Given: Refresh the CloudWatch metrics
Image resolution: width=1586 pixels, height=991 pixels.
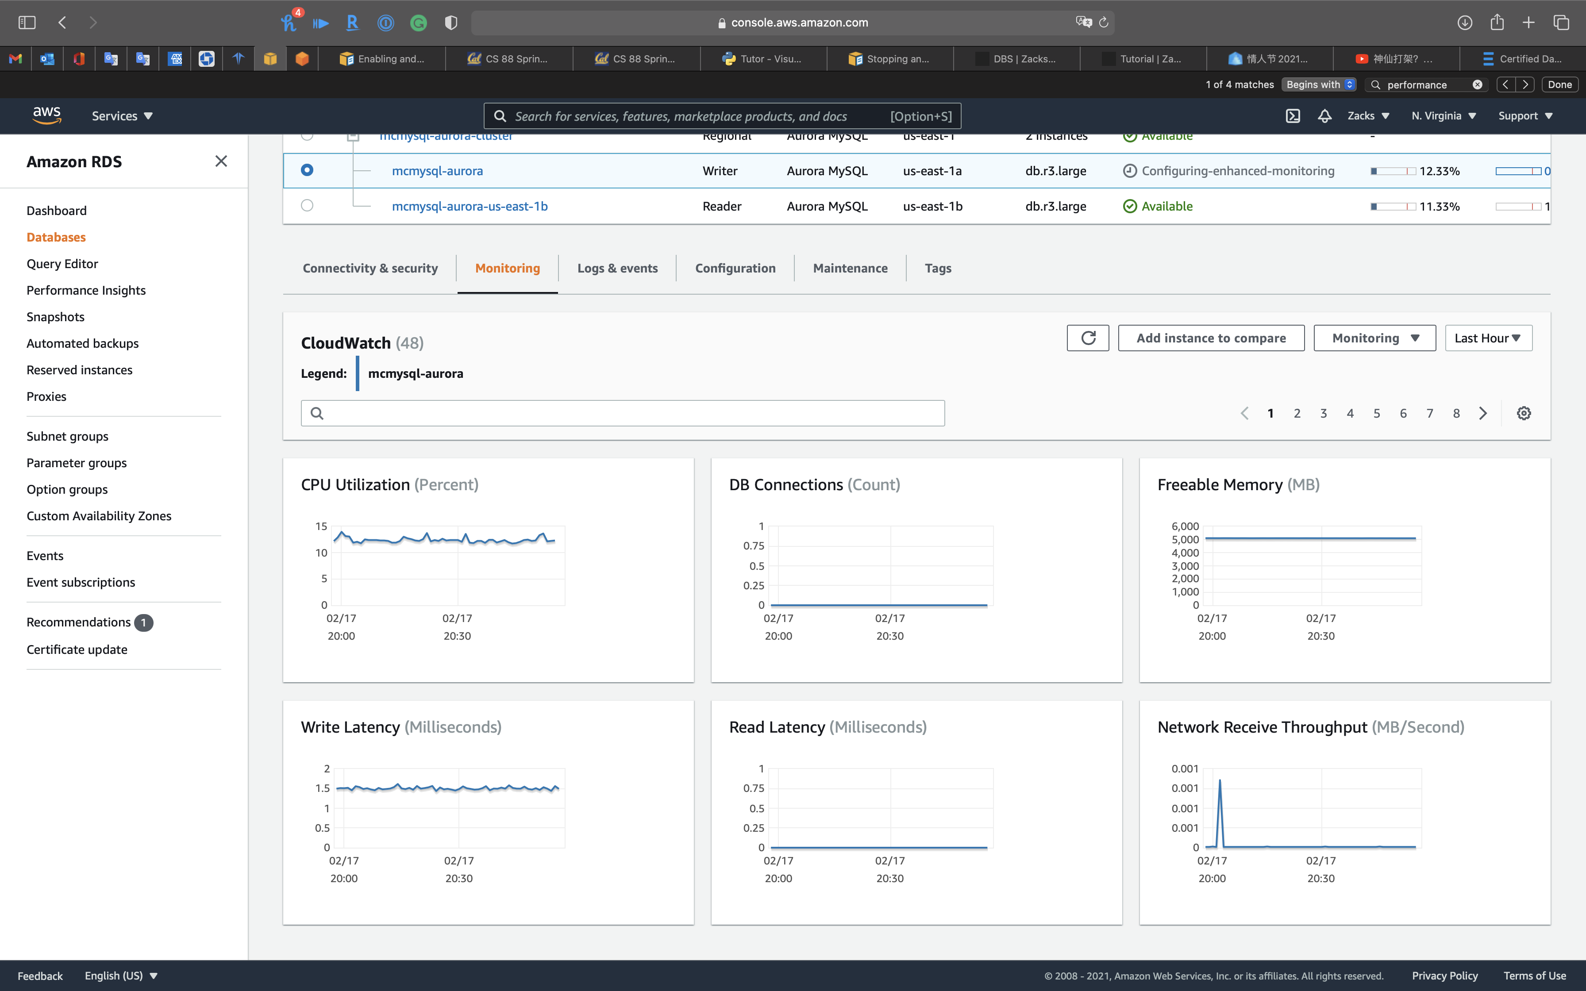Looking at the screenshot, I should (1088, 338).
